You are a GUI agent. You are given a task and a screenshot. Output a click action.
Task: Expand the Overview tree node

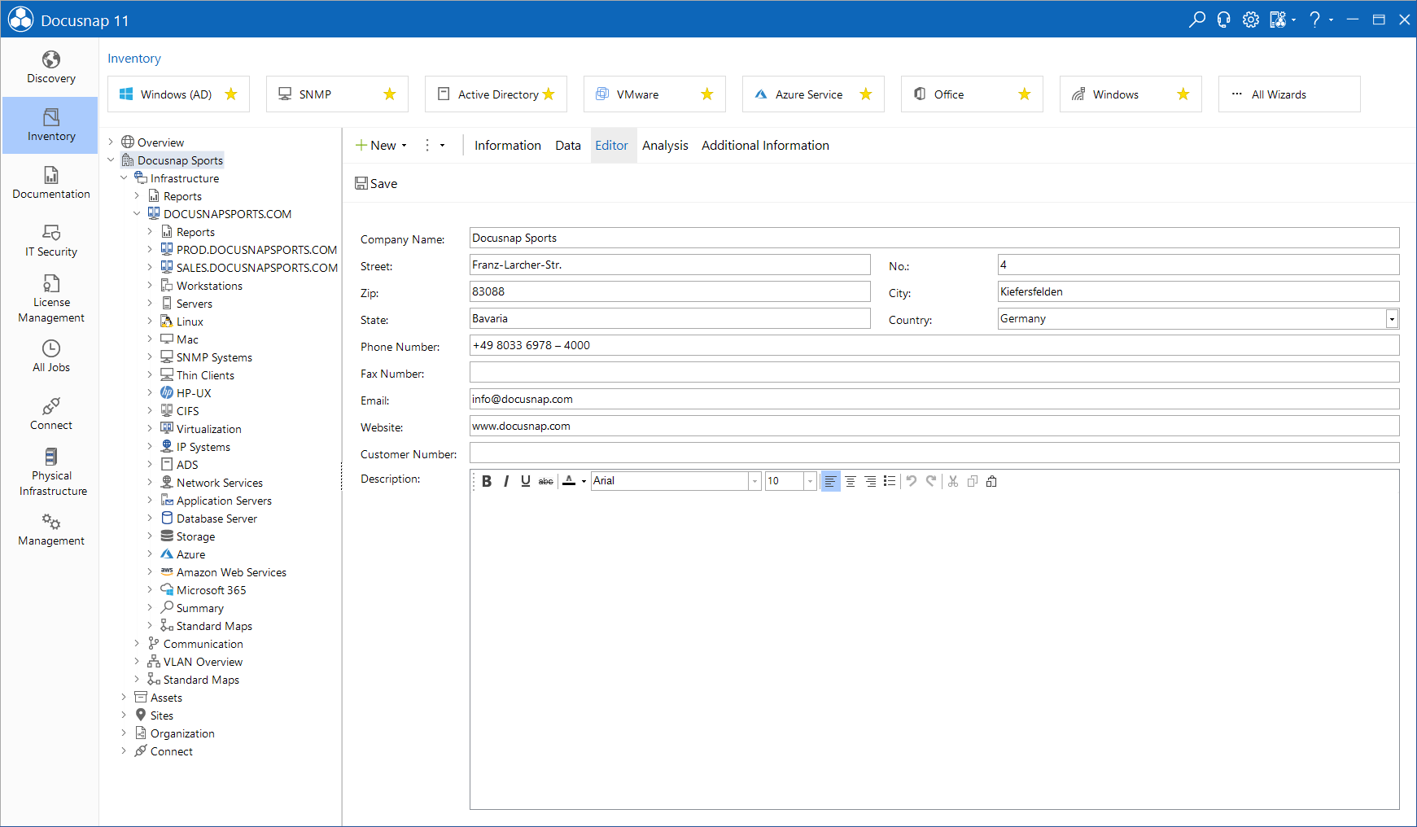tap(111, 142)
